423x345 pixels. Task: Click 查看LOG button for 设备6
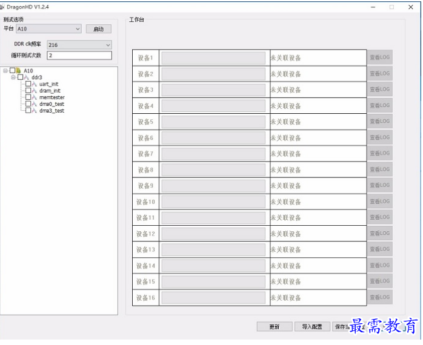(380, 137)
